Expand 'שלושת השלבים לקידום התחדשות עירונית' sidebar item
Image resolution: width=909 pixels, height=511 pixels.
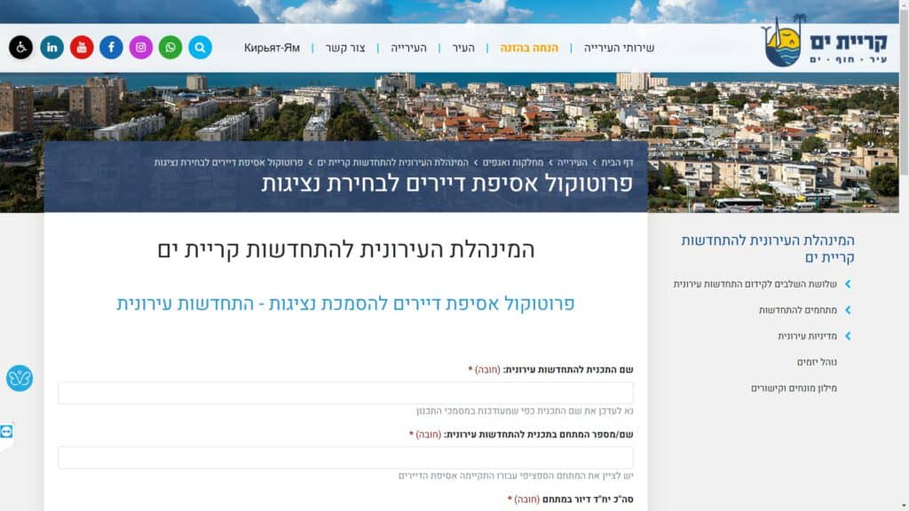pyautogui.click(x=762, y=284)
